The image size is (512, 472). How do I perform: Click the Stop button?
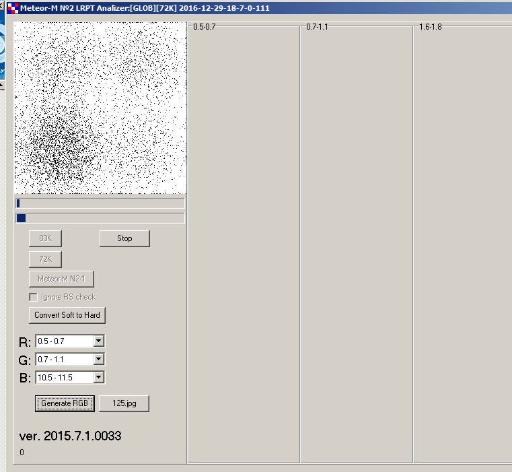(124, 238)
